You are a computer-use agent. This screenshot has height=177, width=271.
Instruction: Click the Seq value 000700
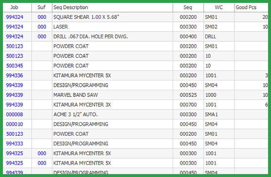[x=188, y=105]
